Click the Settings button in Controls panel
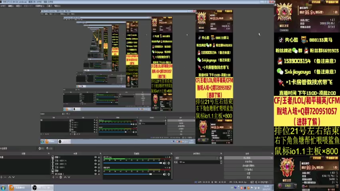 (x=249, y=173)
